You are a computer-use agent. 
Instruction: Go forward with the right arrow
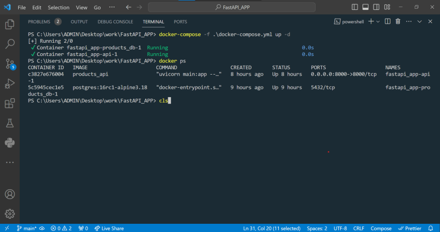click(140, 7)
